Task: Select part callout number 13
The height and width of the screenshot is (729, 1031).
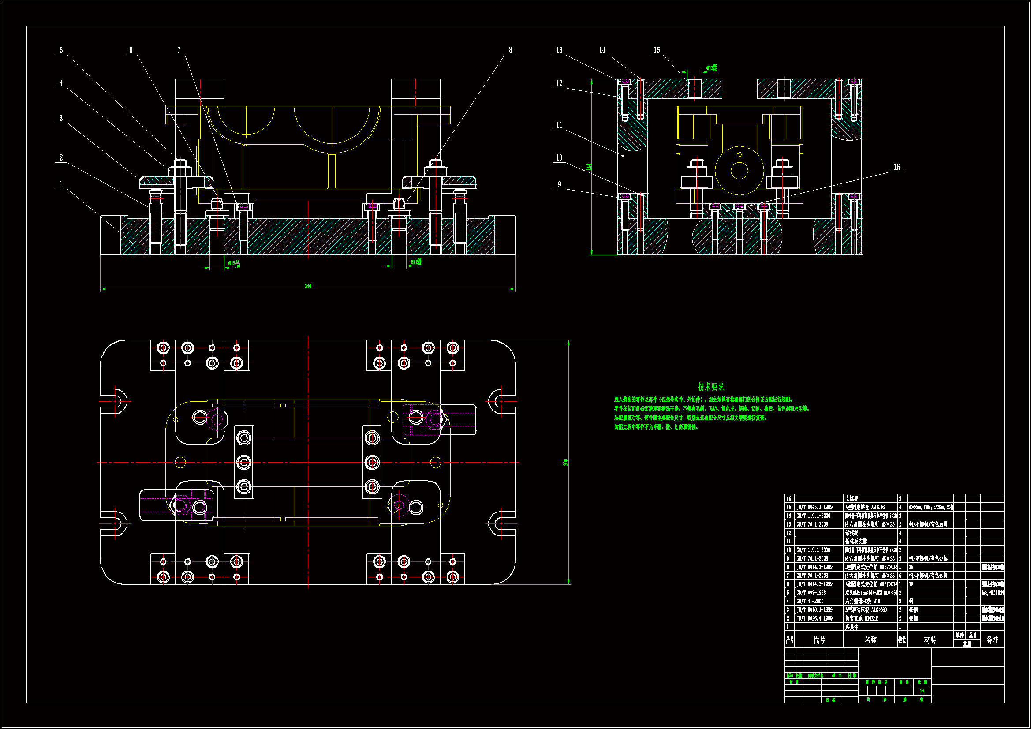Action: [559, 50]
